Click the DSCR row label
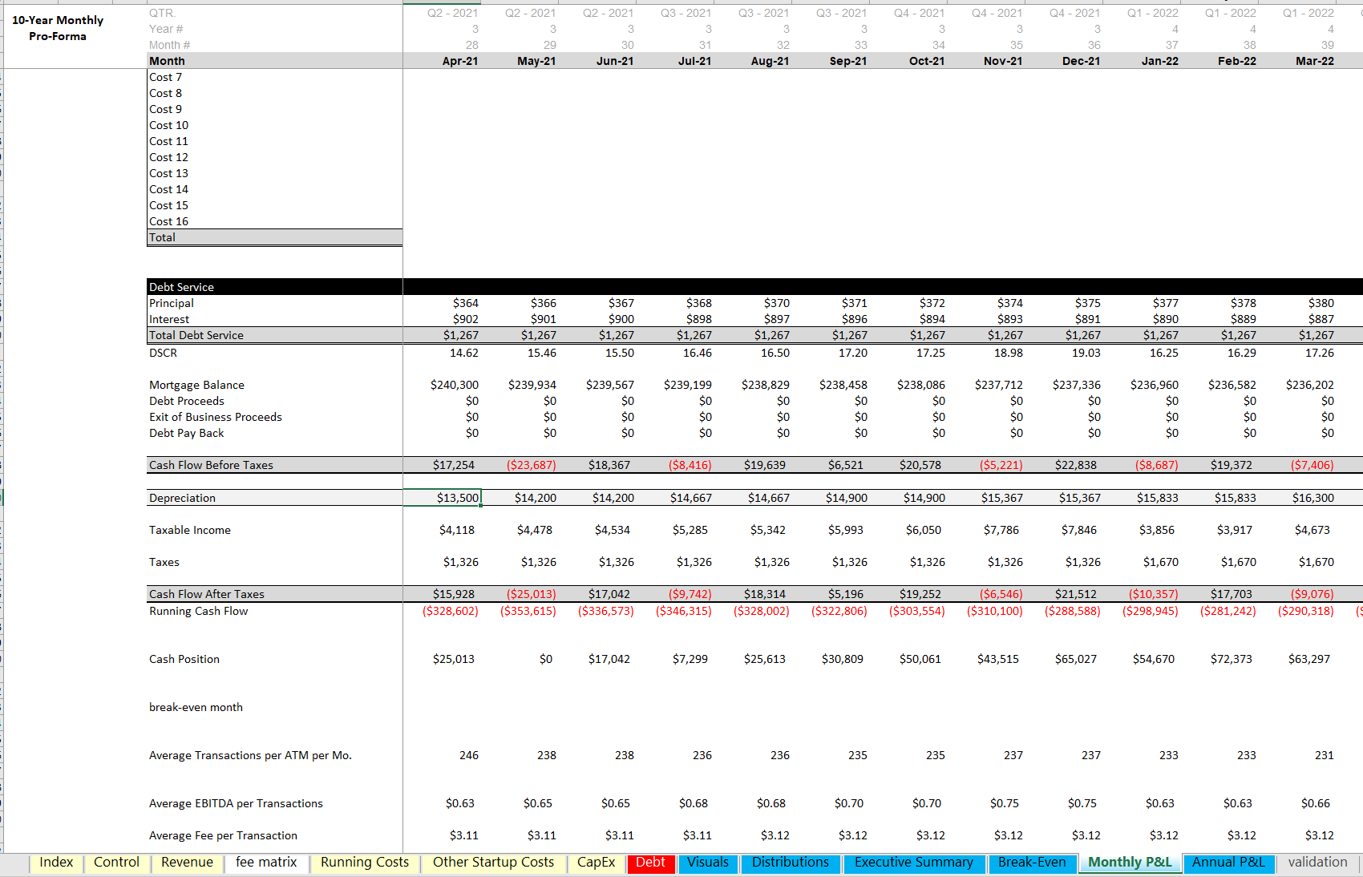Viewport: 1363px width, 877px height. click(163, 353)
